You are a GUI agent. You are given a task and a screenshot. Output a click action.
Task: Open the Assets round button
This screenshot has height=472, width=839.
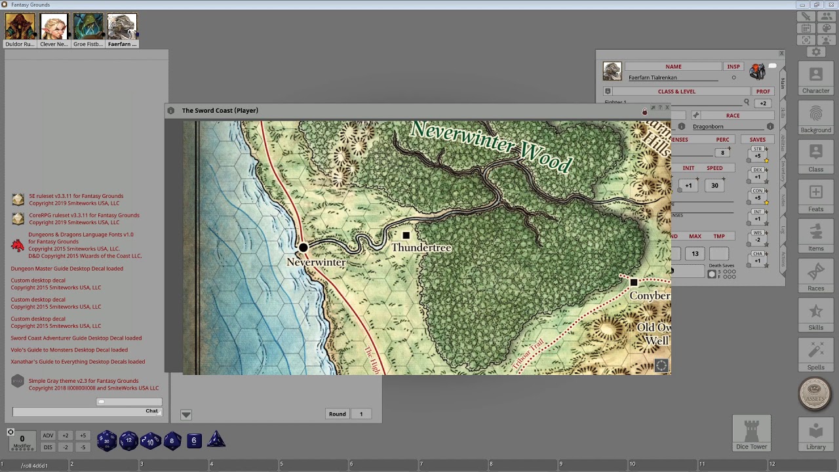[x=815, y=394]
